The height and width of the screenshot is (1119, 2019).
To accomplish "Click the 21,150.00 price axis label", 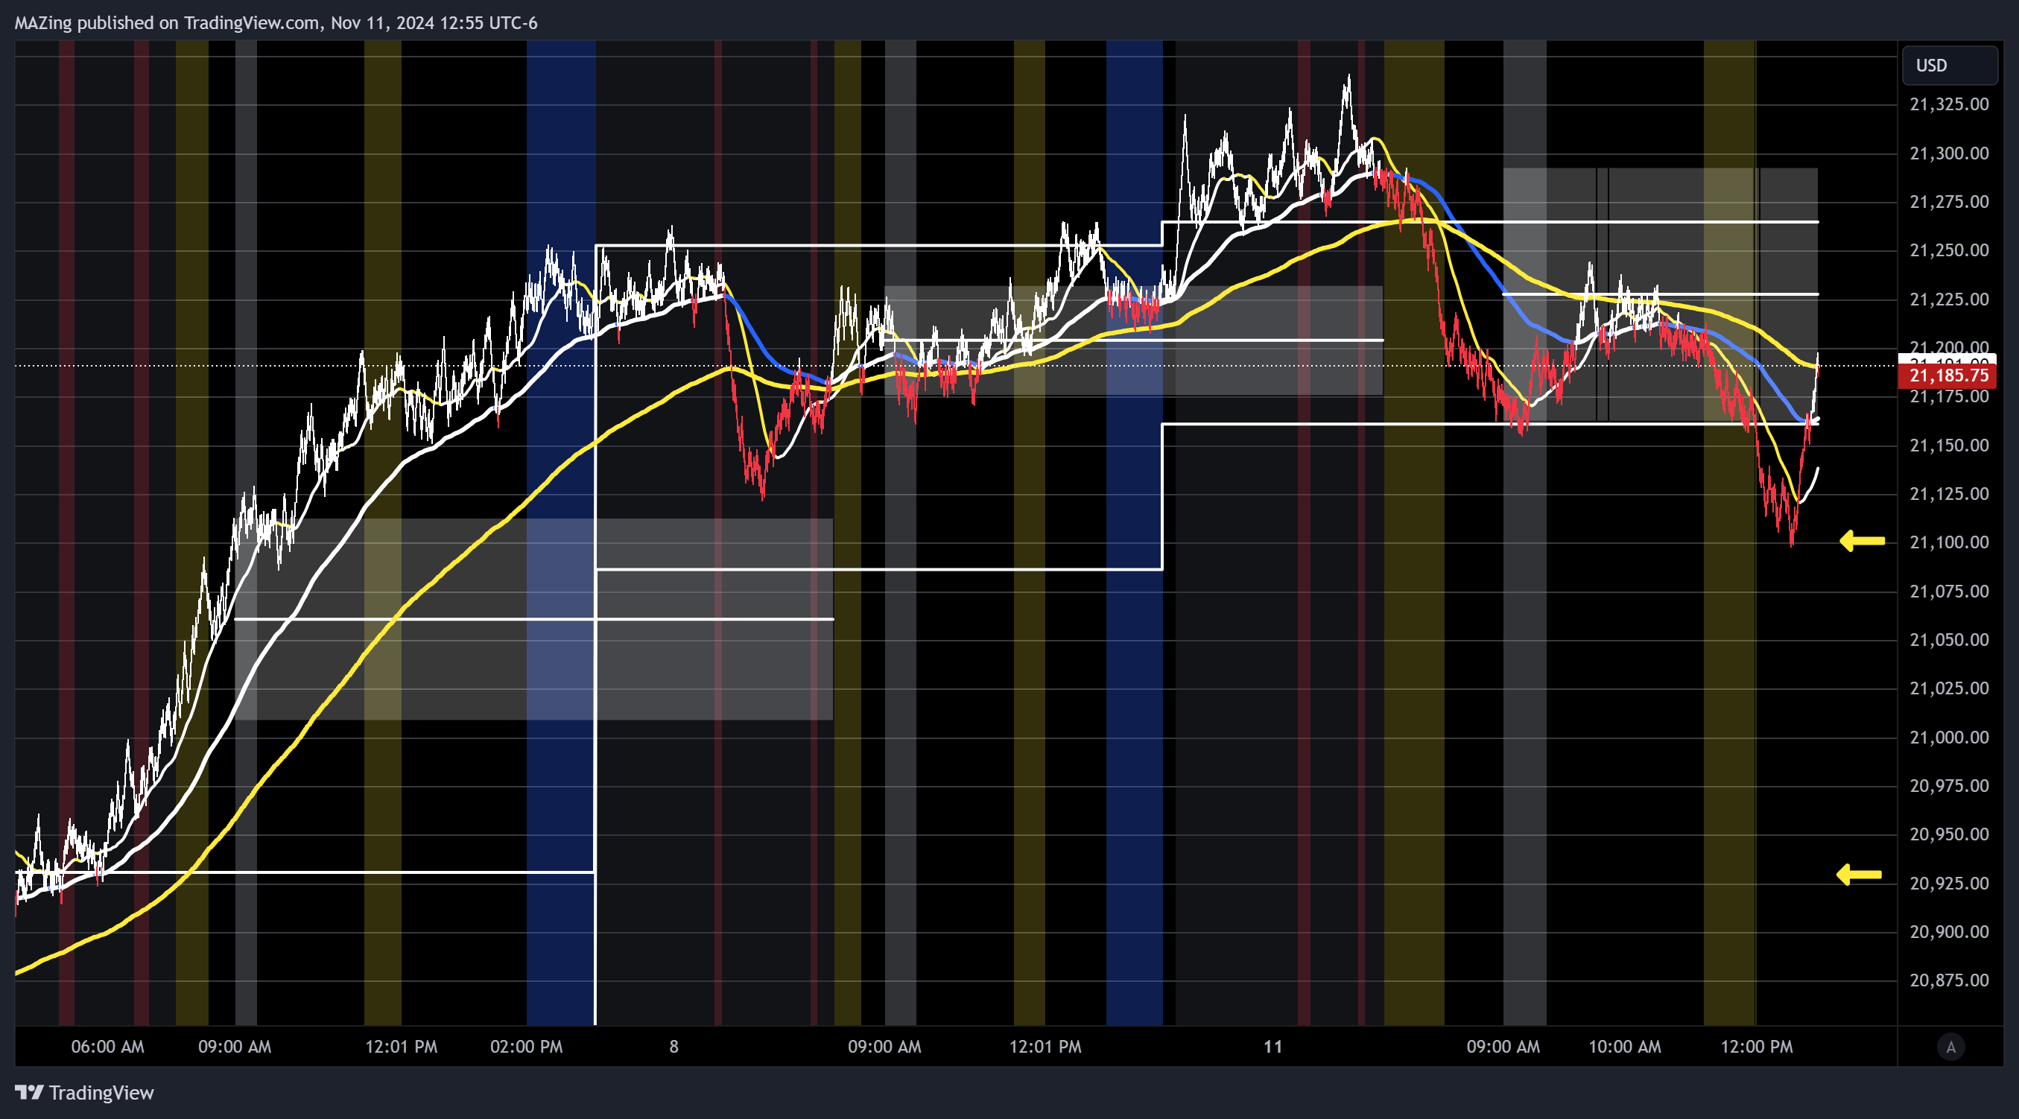I will tap(1949, 445).
